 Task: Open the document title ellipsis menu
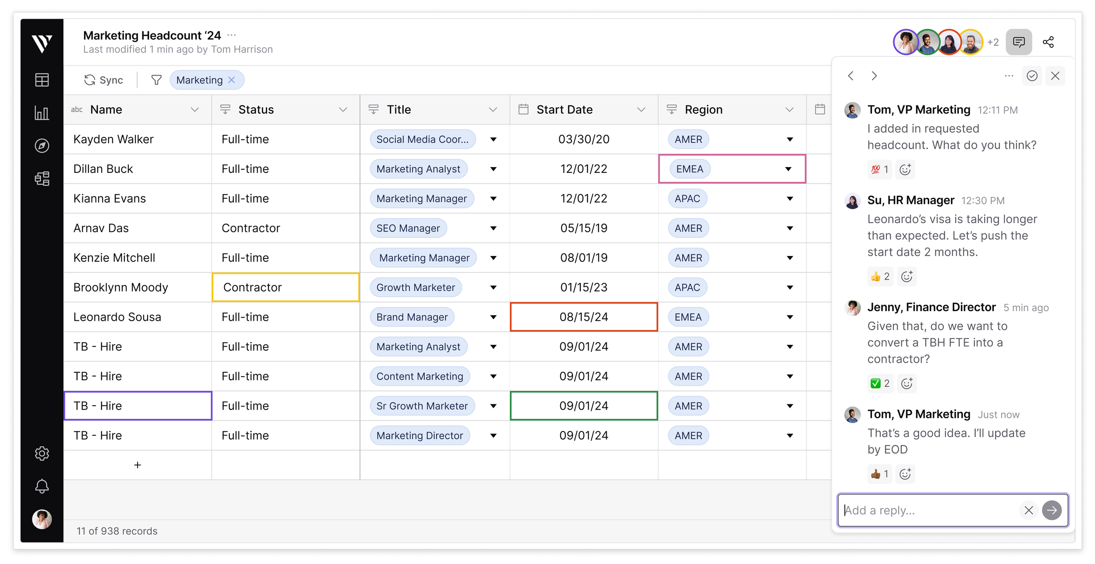tap(232, 35)
